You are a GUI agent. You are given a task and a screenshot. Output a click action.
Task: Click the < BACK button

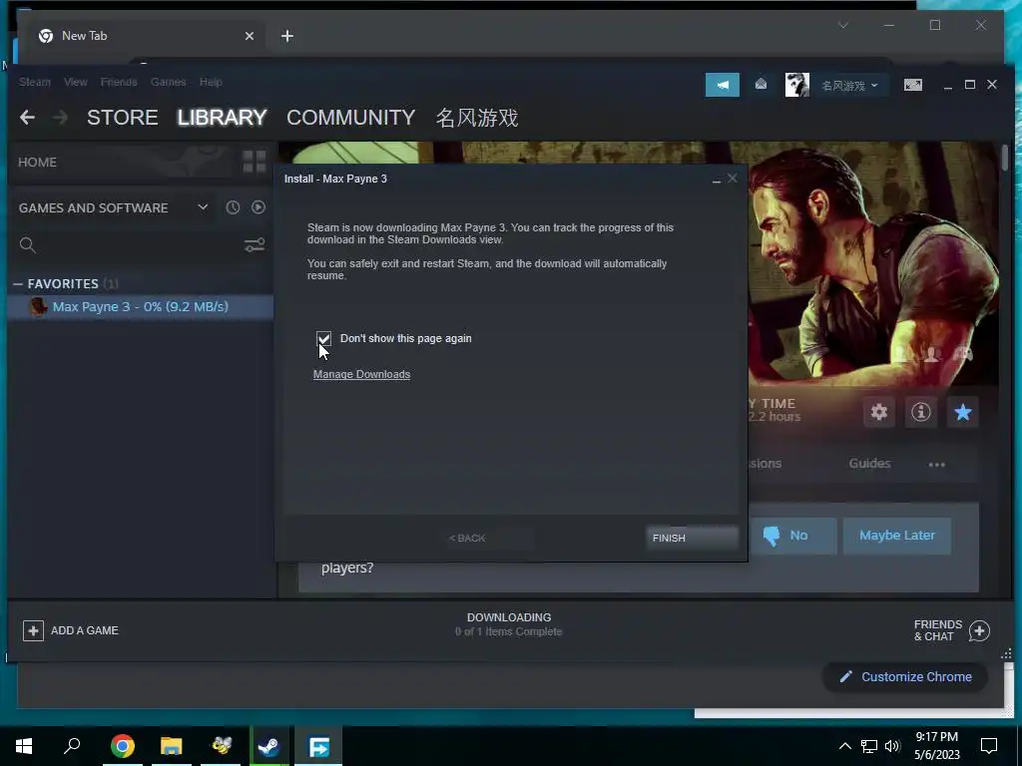pos(467,538)
